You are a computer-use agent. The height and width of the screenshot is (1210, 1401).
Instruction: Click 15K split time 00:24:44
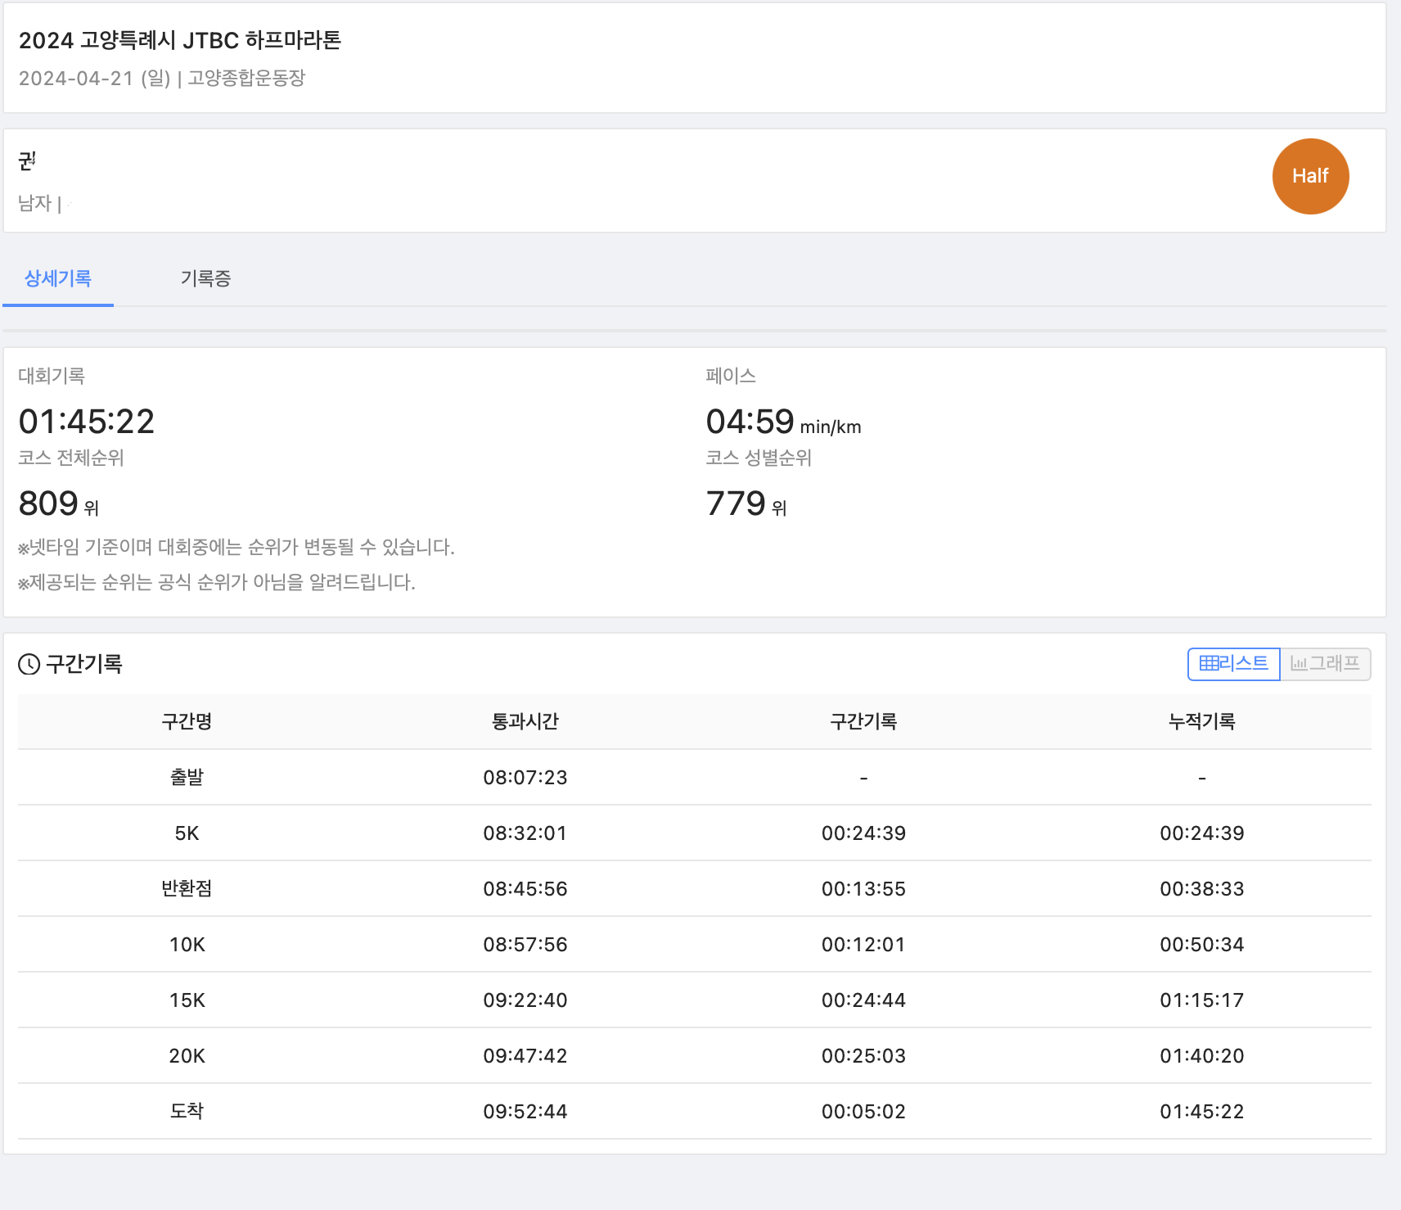(x=863, y=1000)
